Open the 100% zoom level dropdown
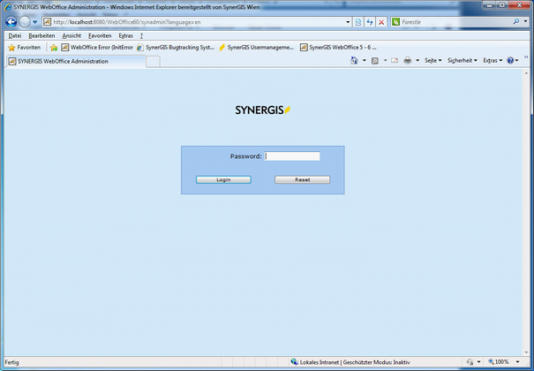The height and width of the screenshot is (371, 534). (517, 362)
